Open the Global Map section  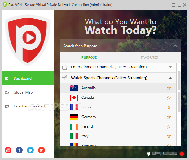click(x=28, y=92)
